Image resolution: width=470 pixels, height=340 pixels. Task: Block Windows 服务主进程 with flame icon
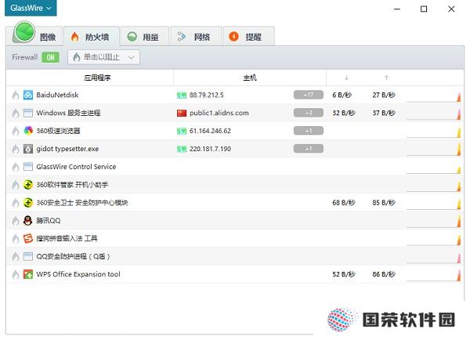(x=16, y=113)
